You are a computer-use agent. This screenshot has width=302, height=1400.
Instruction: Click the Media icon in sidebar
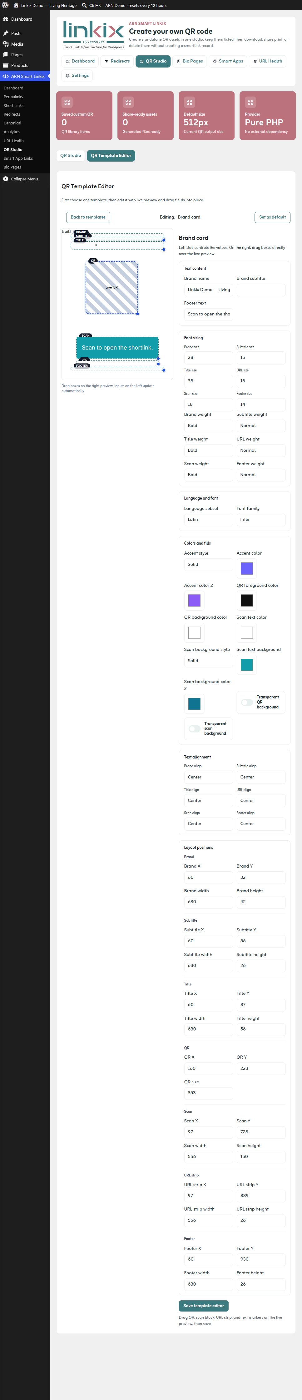click(x=5, y=44)
